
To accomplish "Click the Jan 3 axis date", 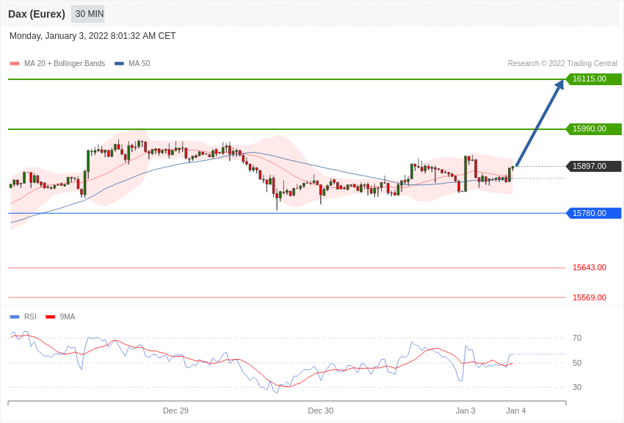I will point(465,411).
